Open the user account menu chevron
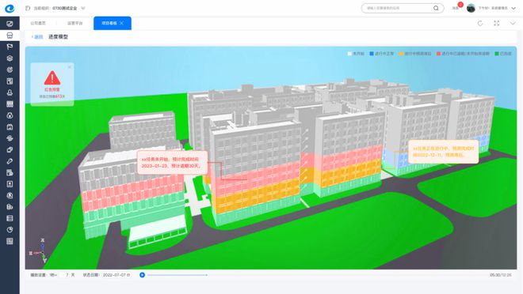Viewport: 523px width, 294px height. point(513,9)
